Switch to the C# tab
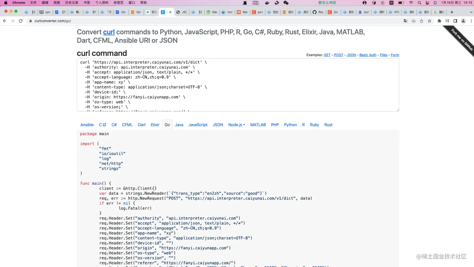This screenshot has height=267, width=474. coord(114,125)
